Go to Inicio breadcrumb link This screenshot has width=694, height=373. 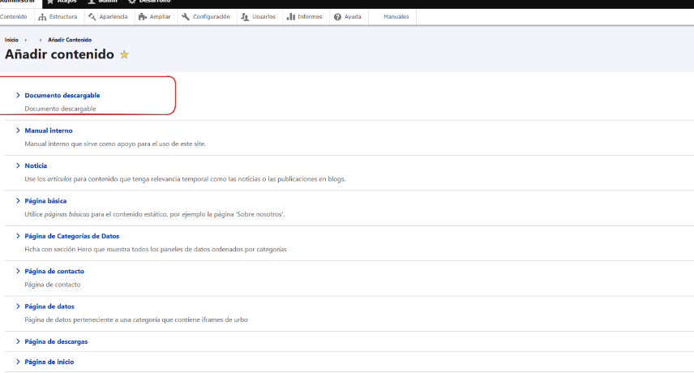click(x=11, y=39)
